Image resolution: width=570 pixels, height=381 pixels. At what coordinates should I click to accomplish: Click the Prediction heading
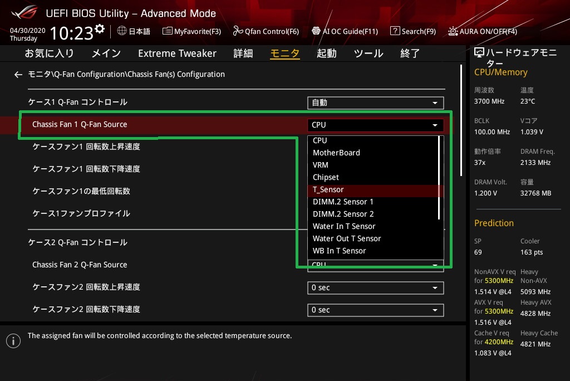click(494, 223)
